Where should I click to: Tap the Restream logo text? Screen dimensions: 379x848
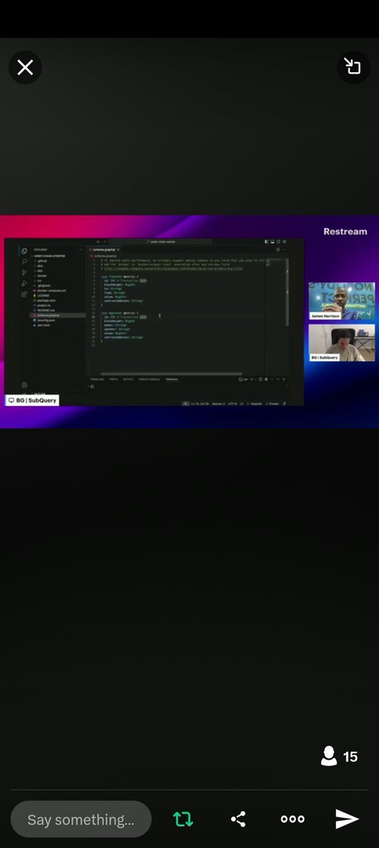point(345,231)
